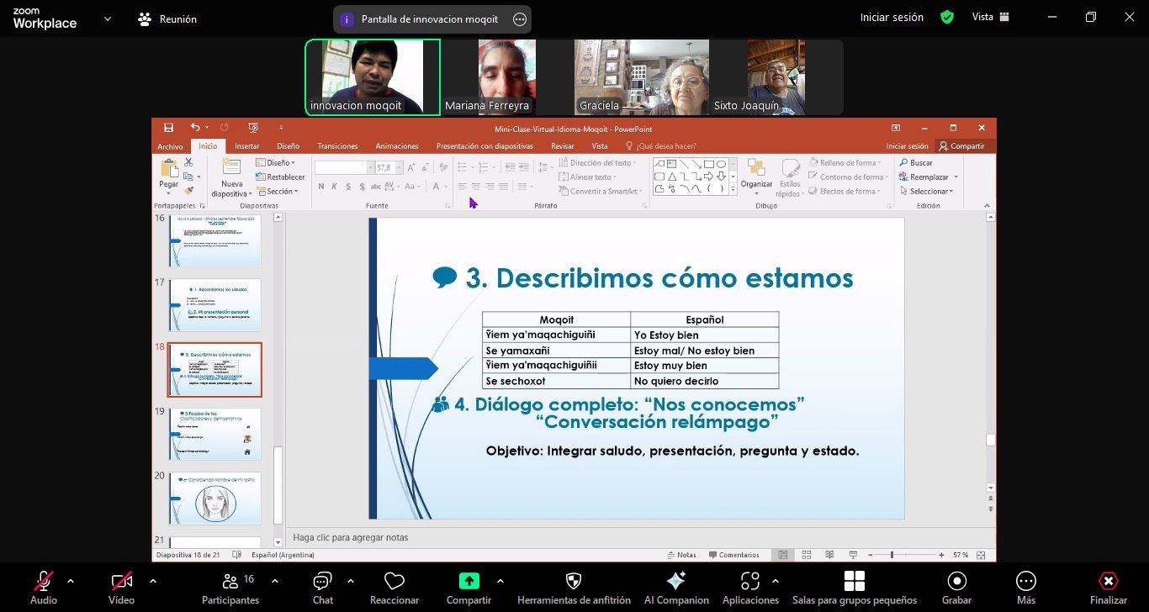Open the Zoom Chat panel
The width and height of the screenshot is (1149, 612).
pos(322,582)
